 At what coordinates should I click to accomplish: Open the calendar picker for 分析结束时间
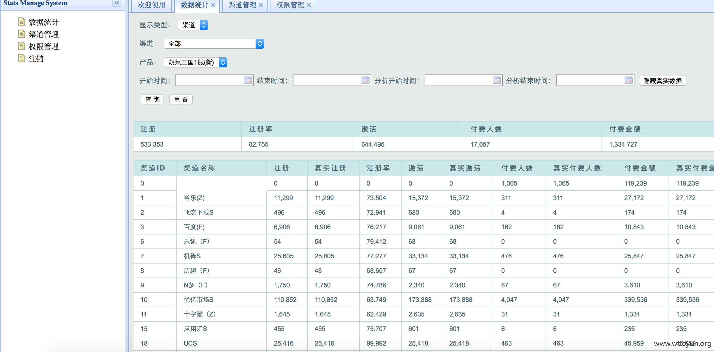coord(629,80)
